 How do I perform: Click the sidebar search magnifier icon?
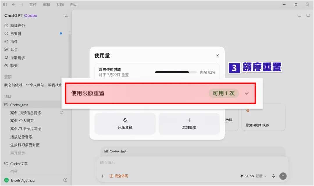(66, 16)
